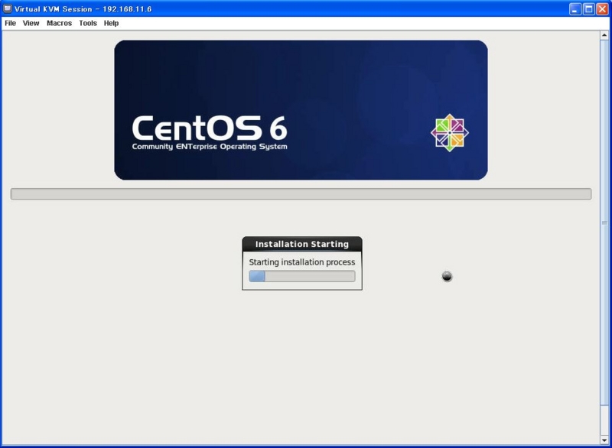Viewport: 612px width, 448px height.
Task: Click the Starting installation process progress bar
Action: click(302, 276)
